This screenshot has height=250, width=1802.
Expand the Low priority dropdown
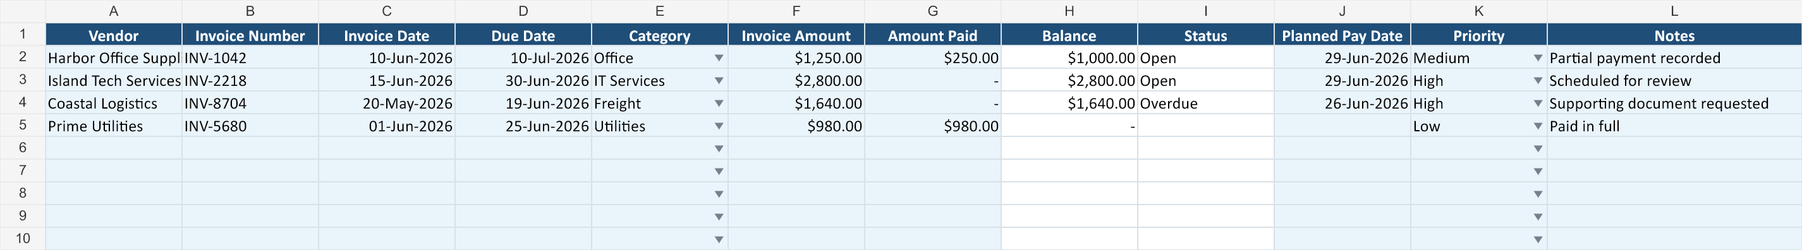click(x=1538, y=126)
